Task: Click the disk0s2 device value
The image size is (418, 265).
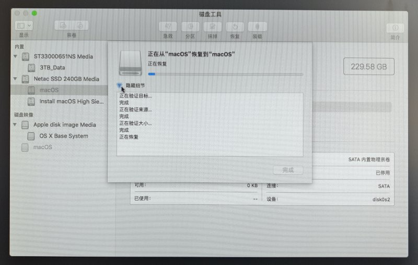Action: (x=381, y=200)
